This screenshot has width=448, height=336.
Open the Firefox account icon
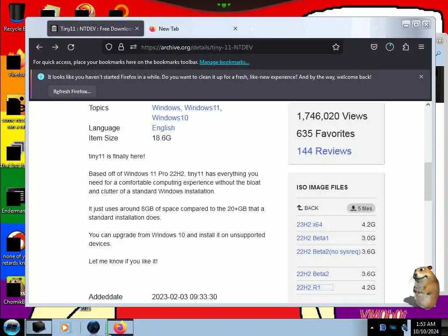(390, 47)
